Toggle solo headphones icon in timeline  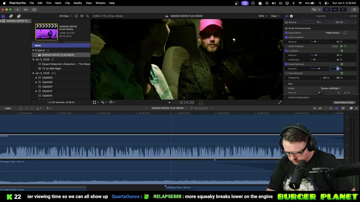331,108
